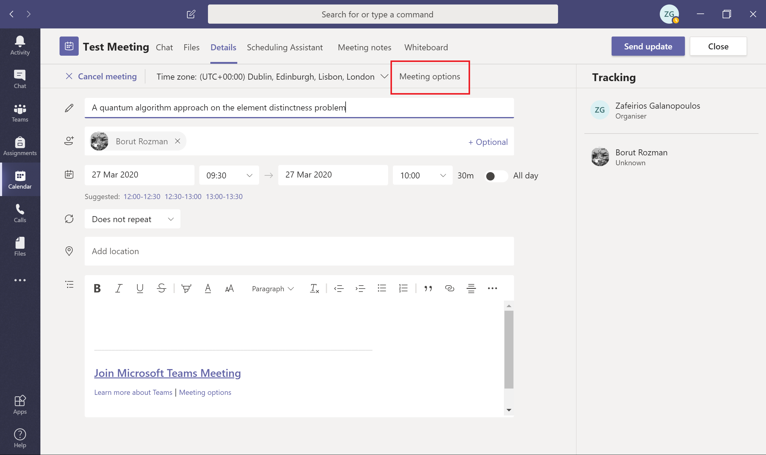Apply Italic formatting

[x=118, y=289]
